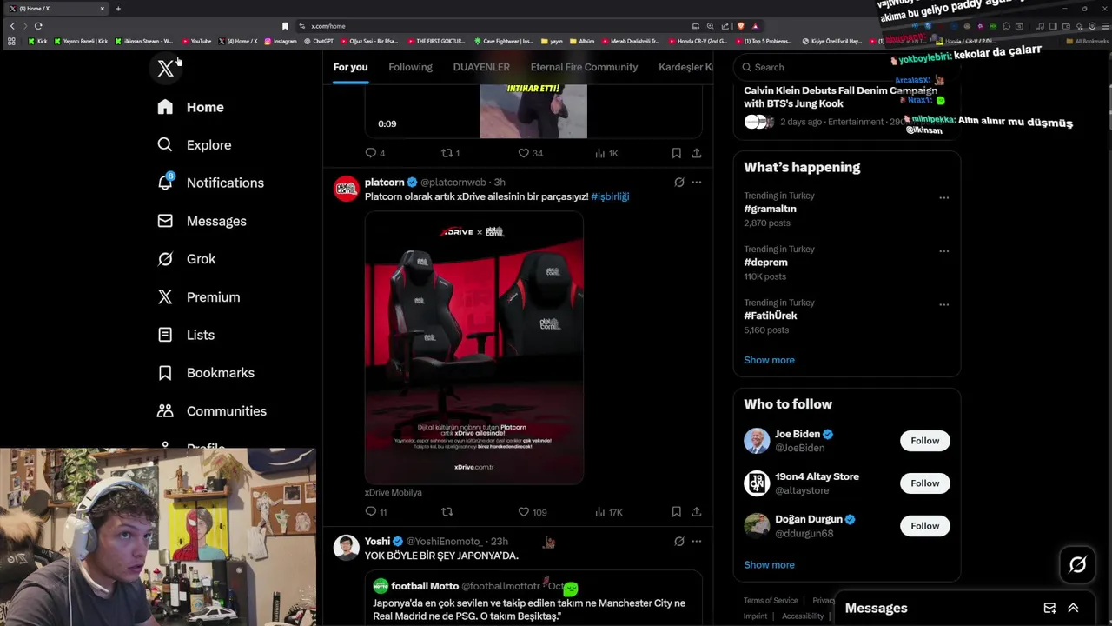Open Lists in the sidebar

(185, 335)
